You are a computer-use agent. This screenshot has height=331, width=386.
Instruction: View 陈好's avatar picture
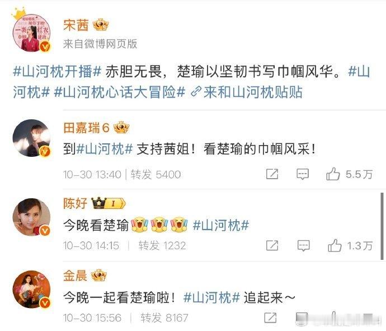pos(31,217)
